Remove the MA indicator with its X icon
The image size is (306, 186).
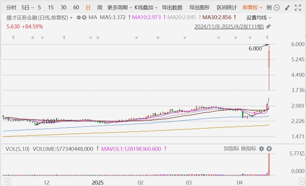pos(84,17)
